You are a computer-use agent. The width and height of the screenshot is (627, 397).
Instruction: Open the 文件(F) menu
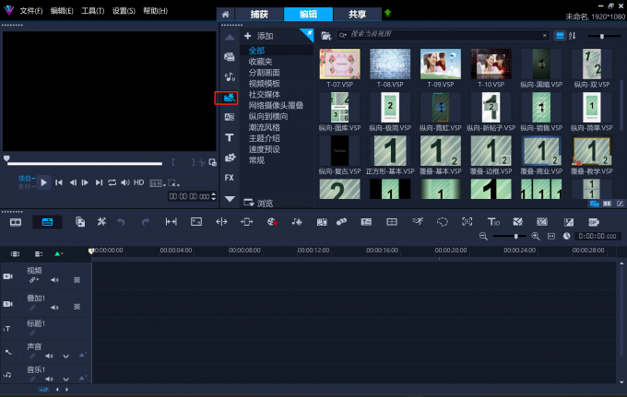(x=31, y=11)
